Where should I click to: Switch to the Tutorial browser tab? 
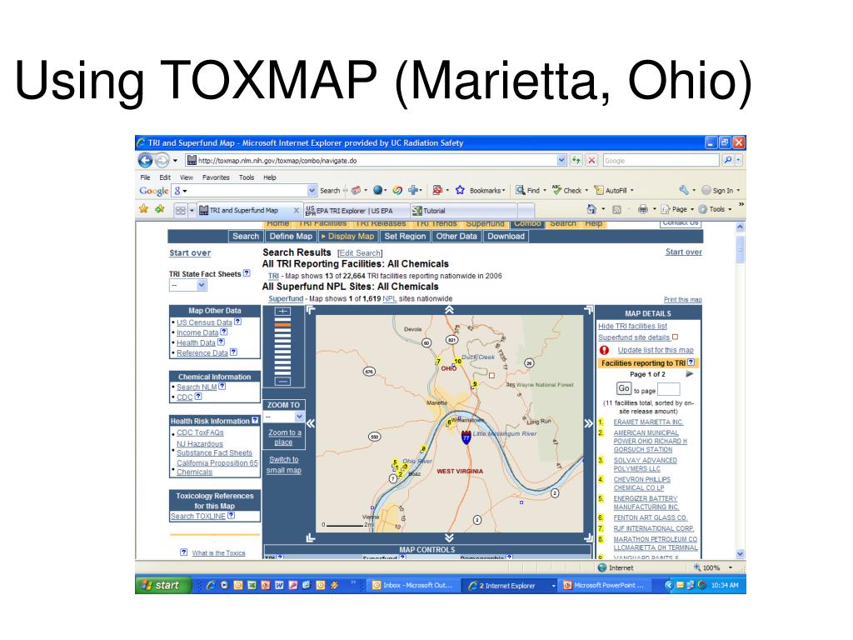[x=463, y=211]
